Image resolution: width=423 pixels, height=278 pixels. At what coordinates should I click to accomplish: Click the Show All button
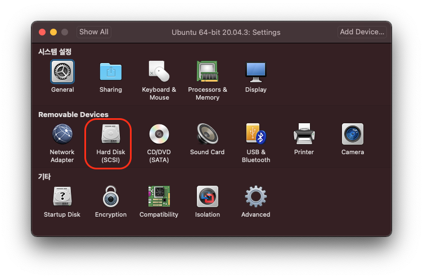[x=94, y=32]
